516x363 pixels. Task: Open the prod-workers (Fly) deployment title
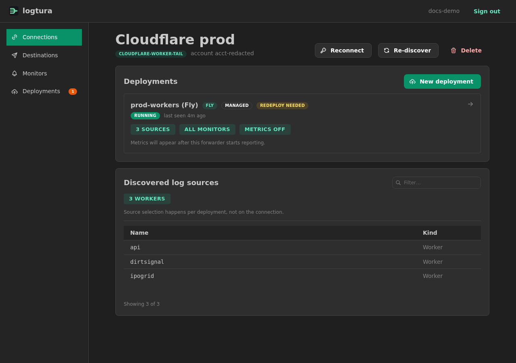[x=164, y=105]
